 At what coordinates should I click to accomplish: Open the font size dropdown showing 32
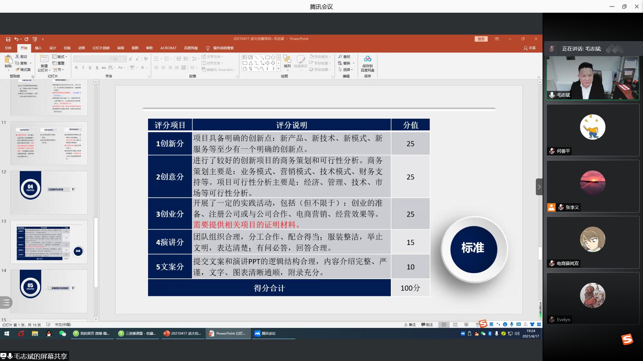tap(119, 59)
